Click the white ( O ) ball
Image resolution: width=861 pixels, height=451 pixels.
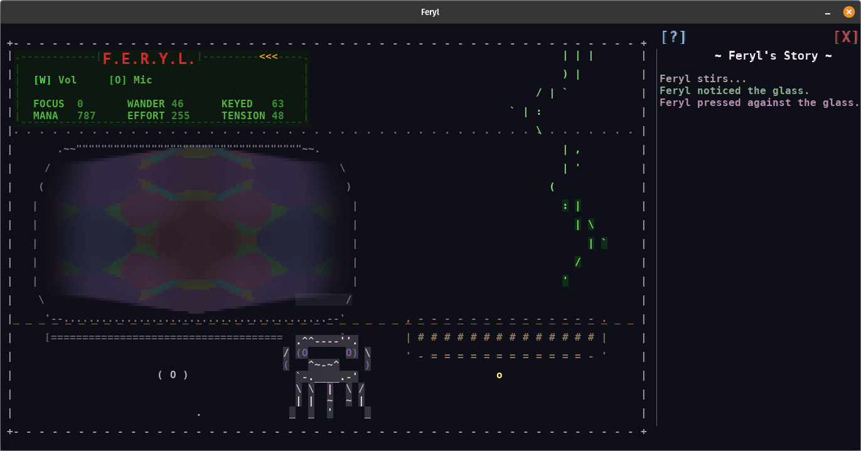click(173, 375)
